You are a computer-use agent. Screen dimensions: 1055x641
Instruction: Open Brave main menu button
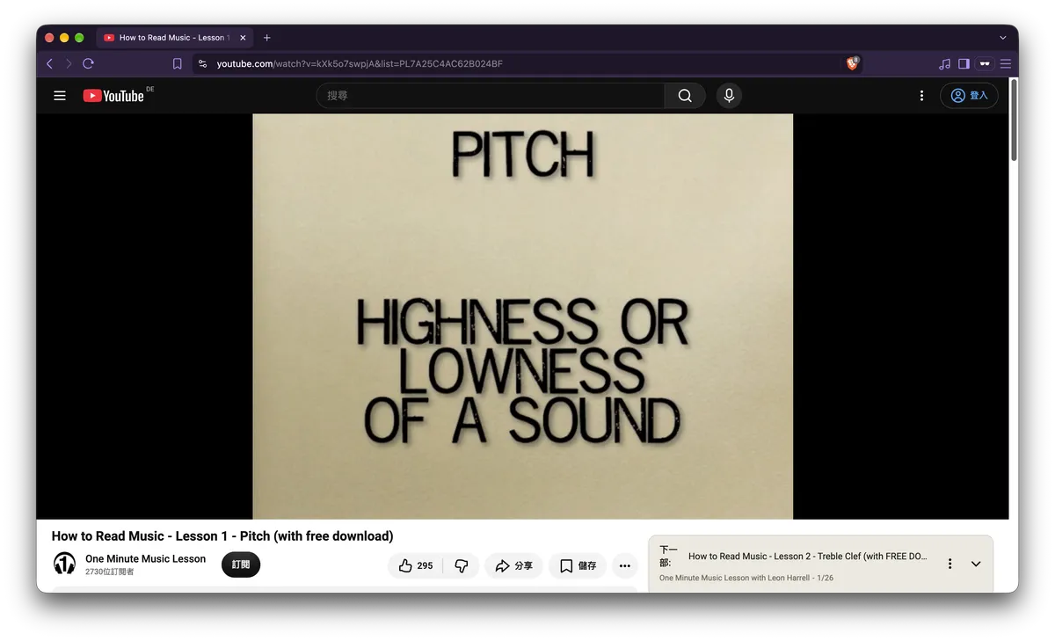tap(1006, 63)
